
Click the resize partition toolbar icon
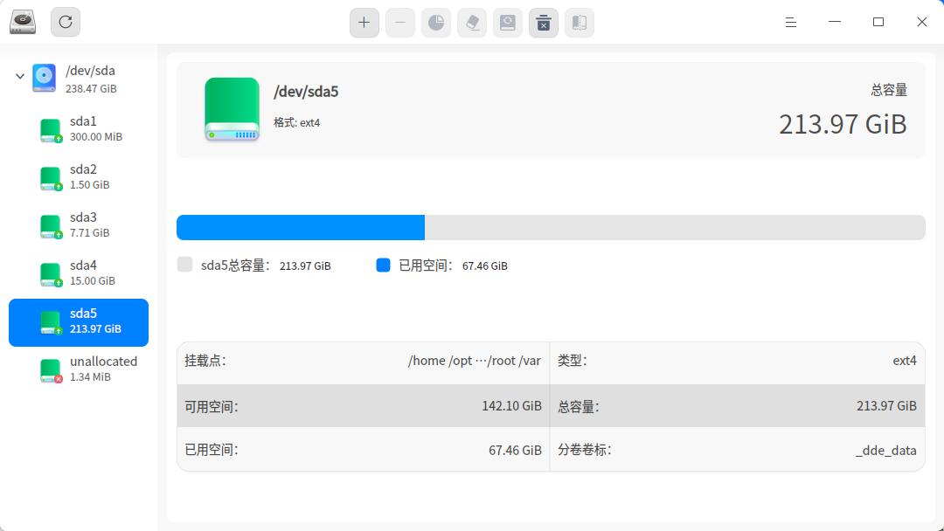tap(580, 23)
